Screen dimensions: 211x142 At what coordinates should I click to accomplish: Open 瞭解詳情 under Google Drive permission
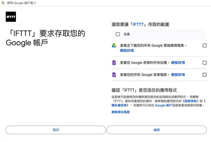point(127,51)
